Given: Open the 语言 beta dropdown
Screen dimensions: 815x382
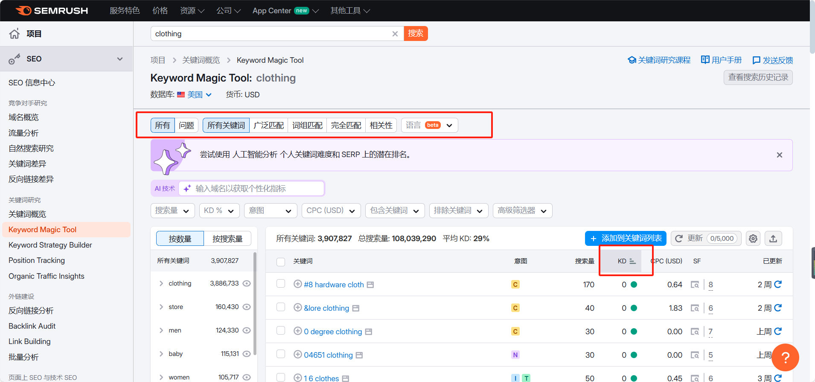Looking at the screenshot, I should click(x=430, y=125).
